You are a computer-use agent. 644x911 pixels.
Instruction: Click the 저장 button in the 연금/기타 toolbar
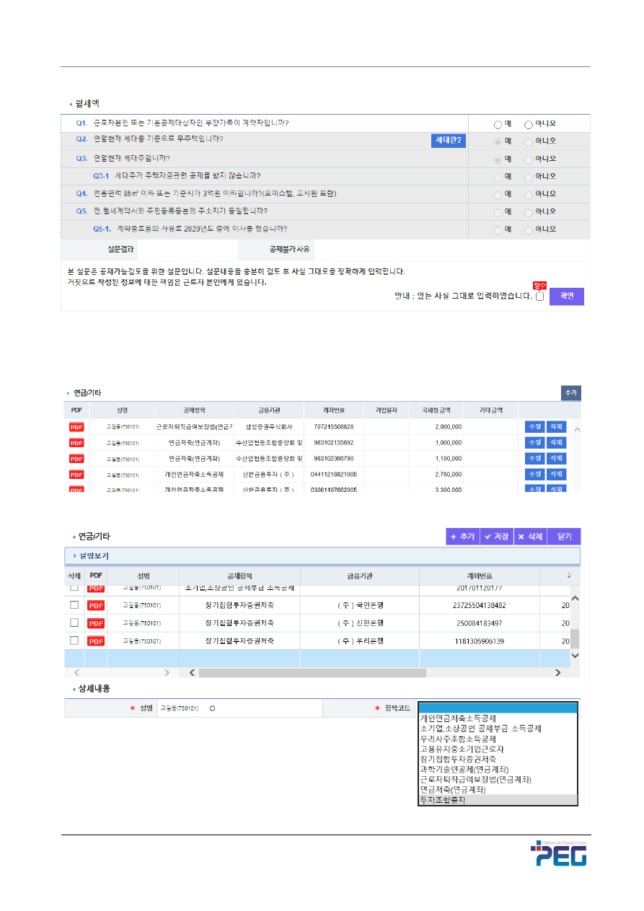coord(496,537)
